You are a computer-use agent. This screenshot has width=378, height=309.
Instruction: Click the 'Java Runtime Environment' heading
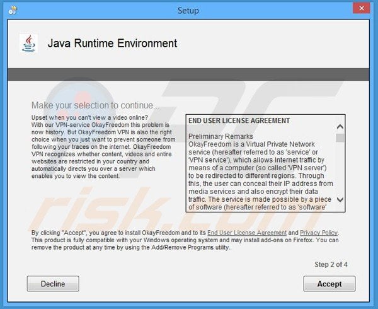click(112, 44)
